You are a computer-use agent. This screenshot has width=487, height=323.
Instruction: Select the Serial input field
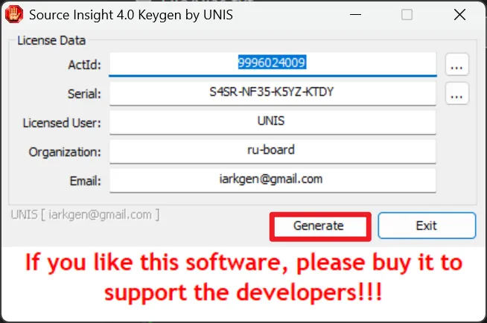point(273,93)
